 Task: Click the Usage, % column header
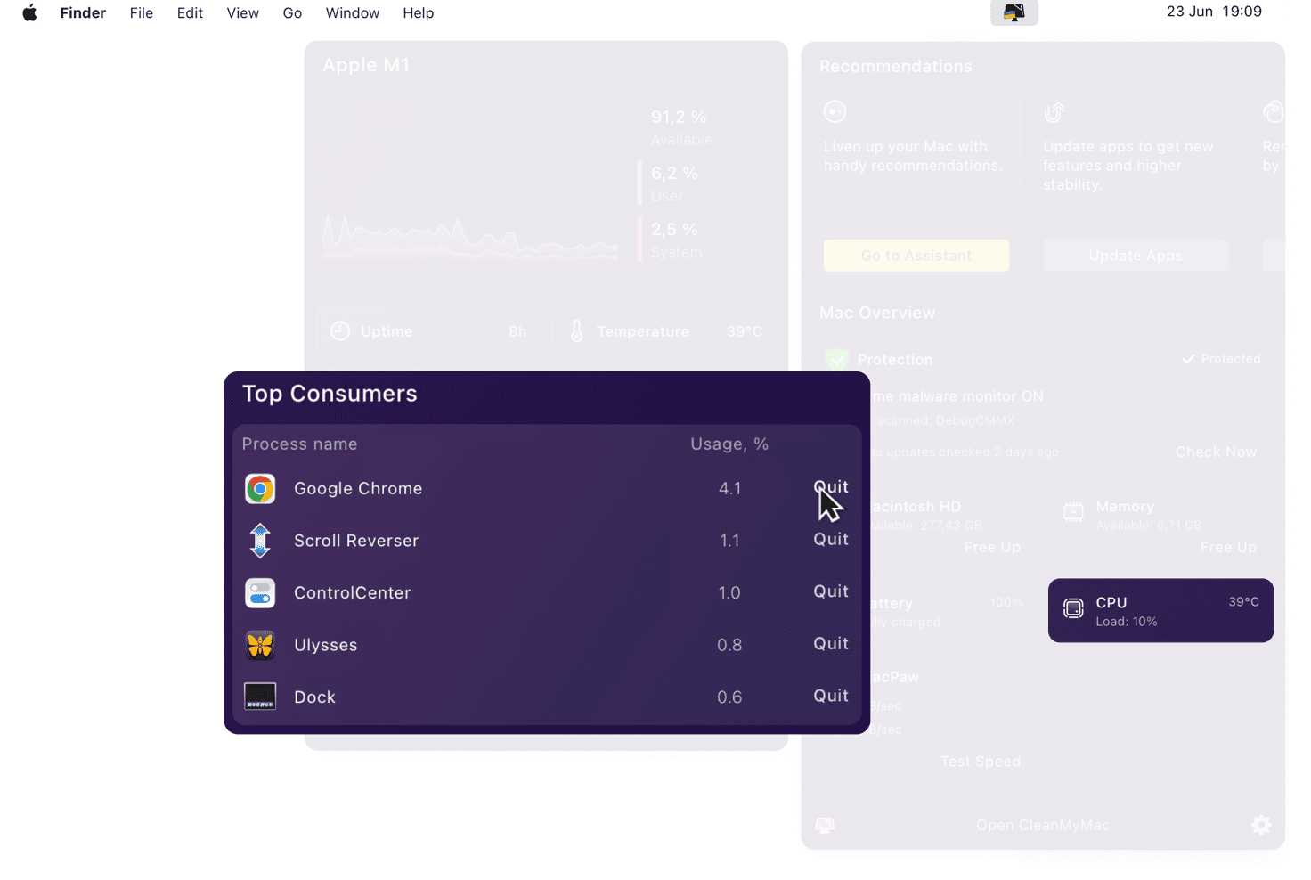pyautogui.click(x=729, y=444)
